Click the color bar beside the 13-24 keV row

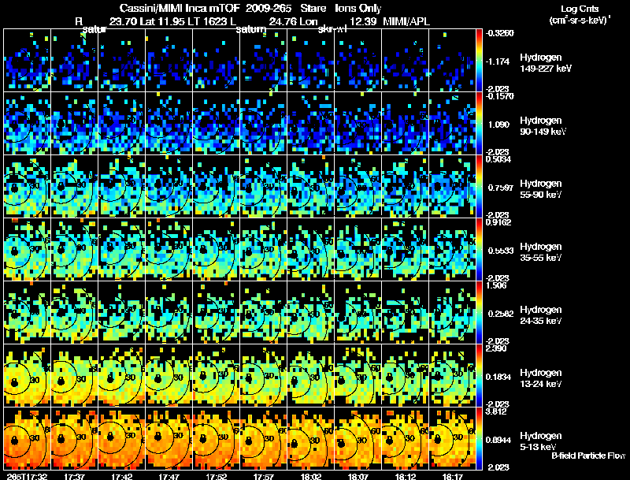479,375
